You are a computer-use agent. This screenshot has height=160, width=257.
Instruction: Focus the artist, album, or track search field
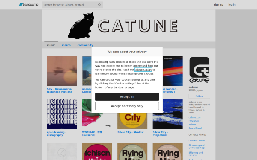pyautogui.click(x=72, y=5)
